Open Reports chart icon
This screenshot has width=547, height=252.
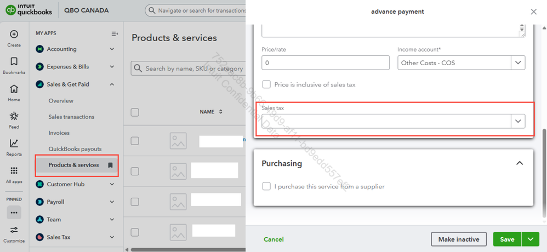pos(14,143)
